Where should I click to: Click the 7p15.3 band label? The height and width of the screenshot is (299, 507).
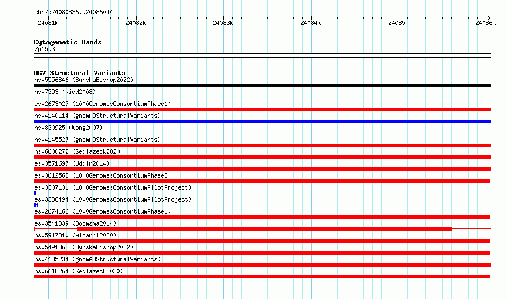click(44, 50)
